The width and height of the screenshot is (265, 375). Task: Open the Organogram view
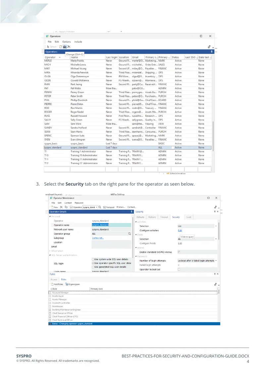click(73, 284)
